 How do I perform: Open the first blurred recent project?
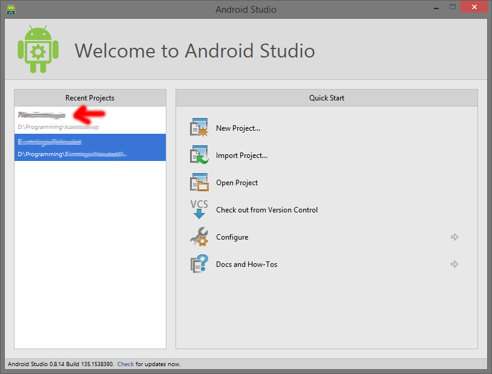pos(90,120)
